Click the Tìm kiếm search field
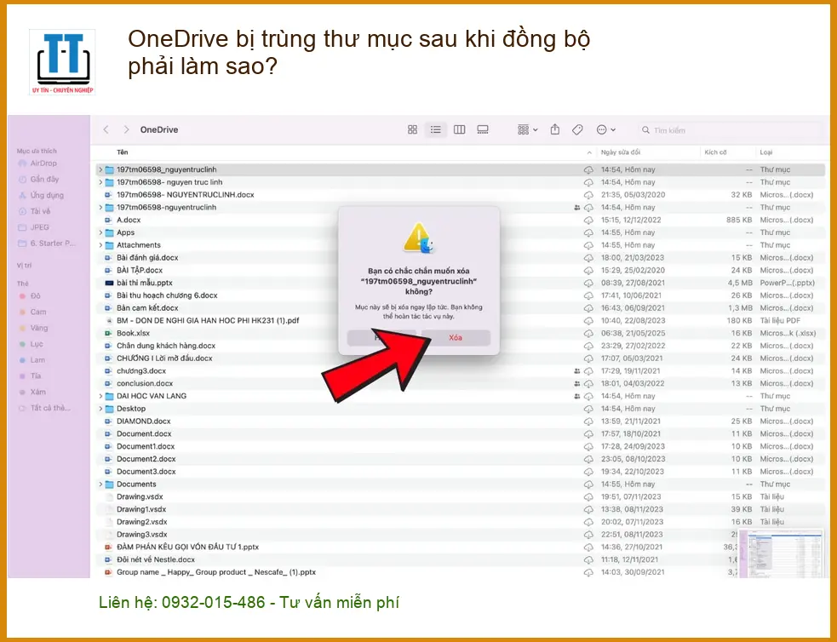The width and height of the screenshot is (837, 642). click(x=729, y=130)
